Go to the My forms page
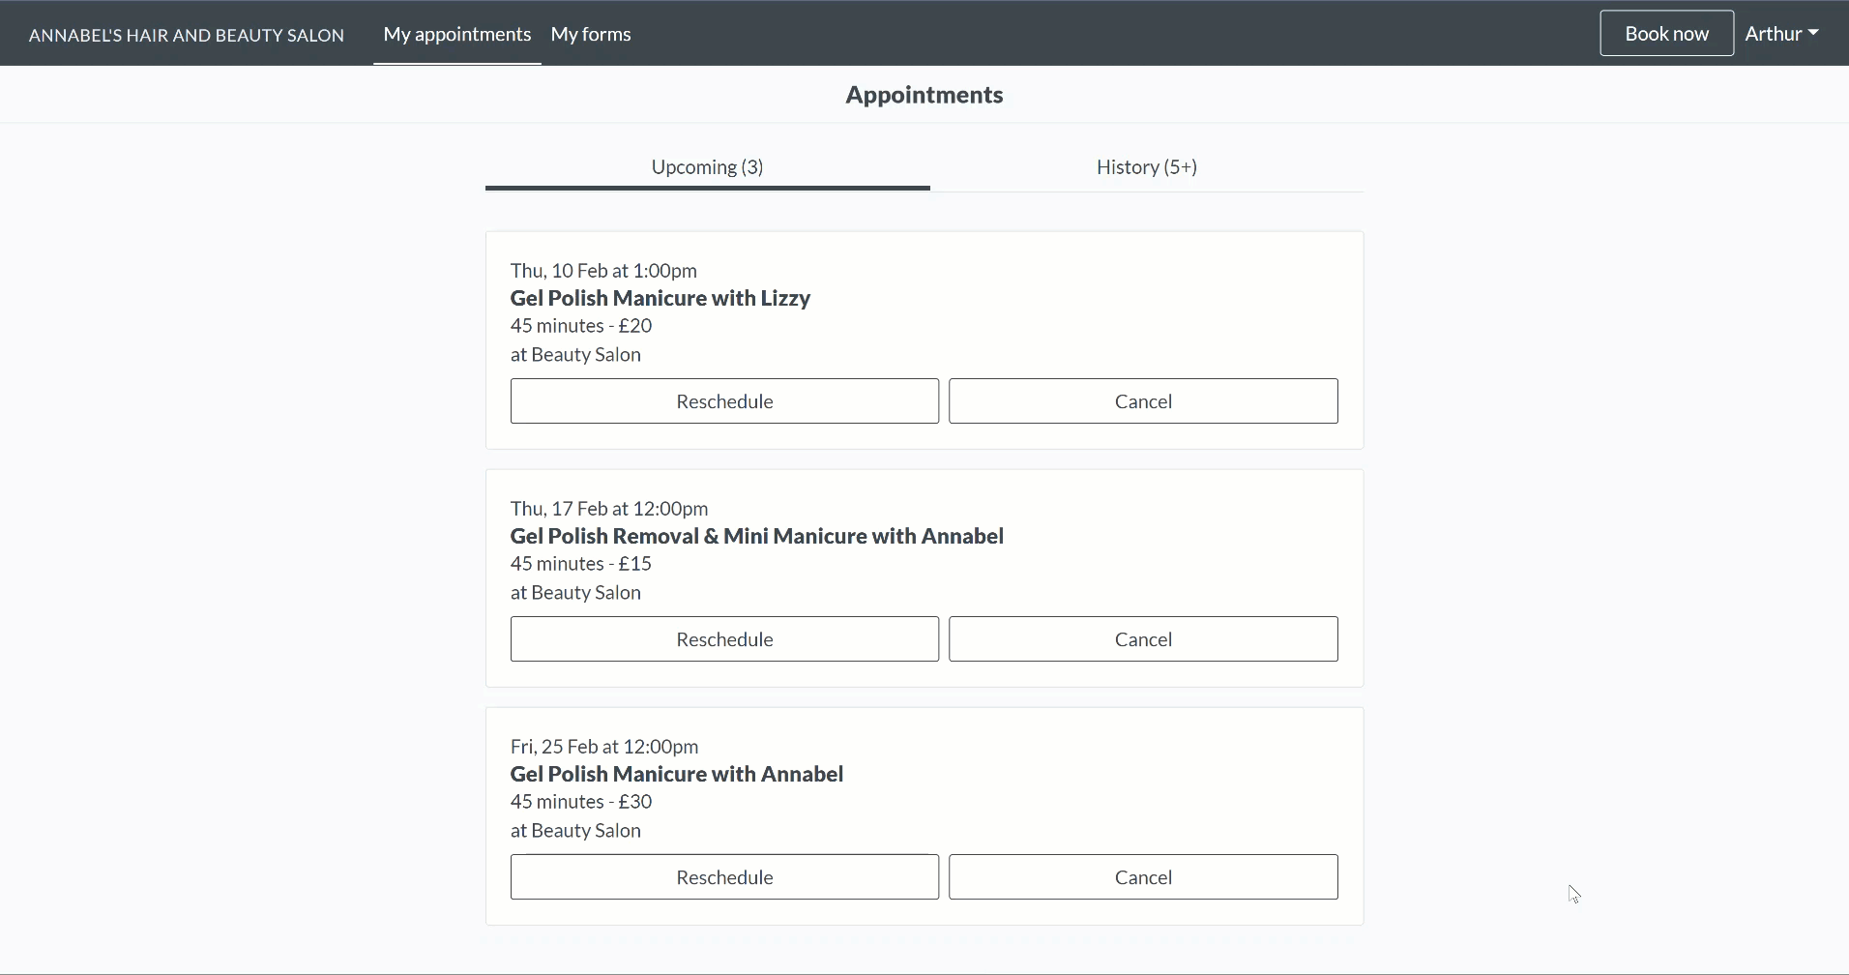The image size is (1849, 975). [x=590, y=34]
